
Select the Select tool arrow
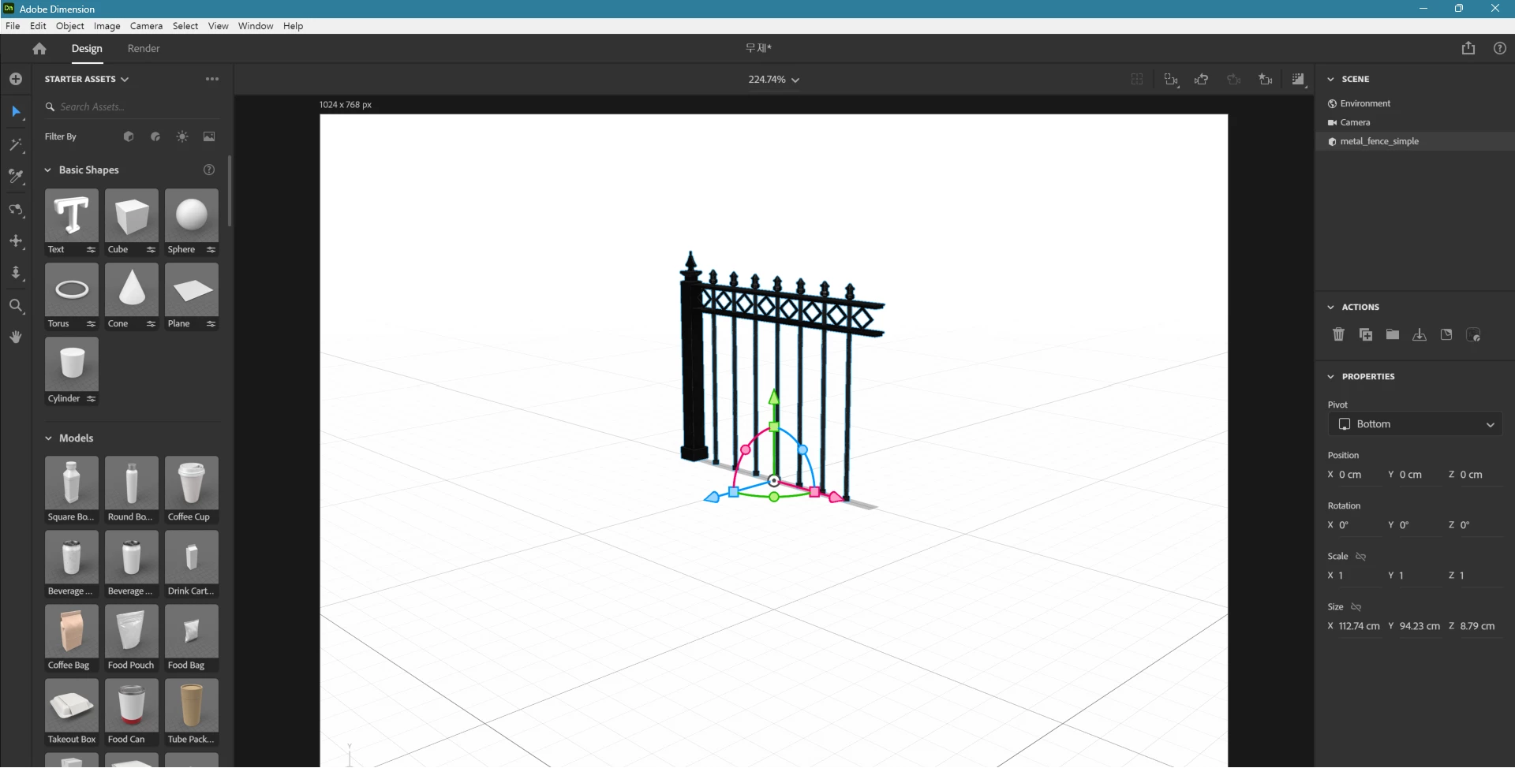[x=16, y=112]
